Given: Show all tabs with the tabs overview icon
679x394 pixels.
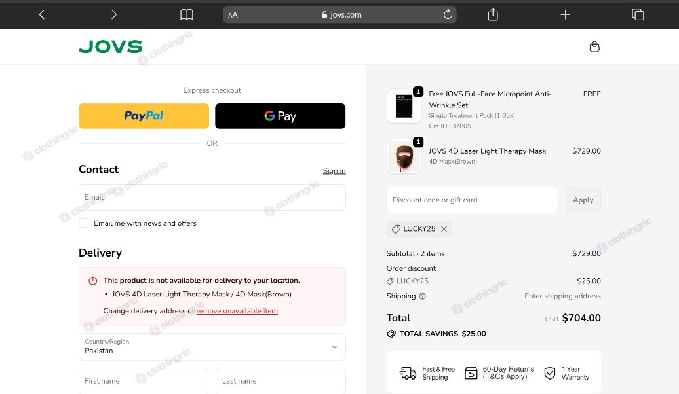Looking at the screenshot, I should click(638, 14).
